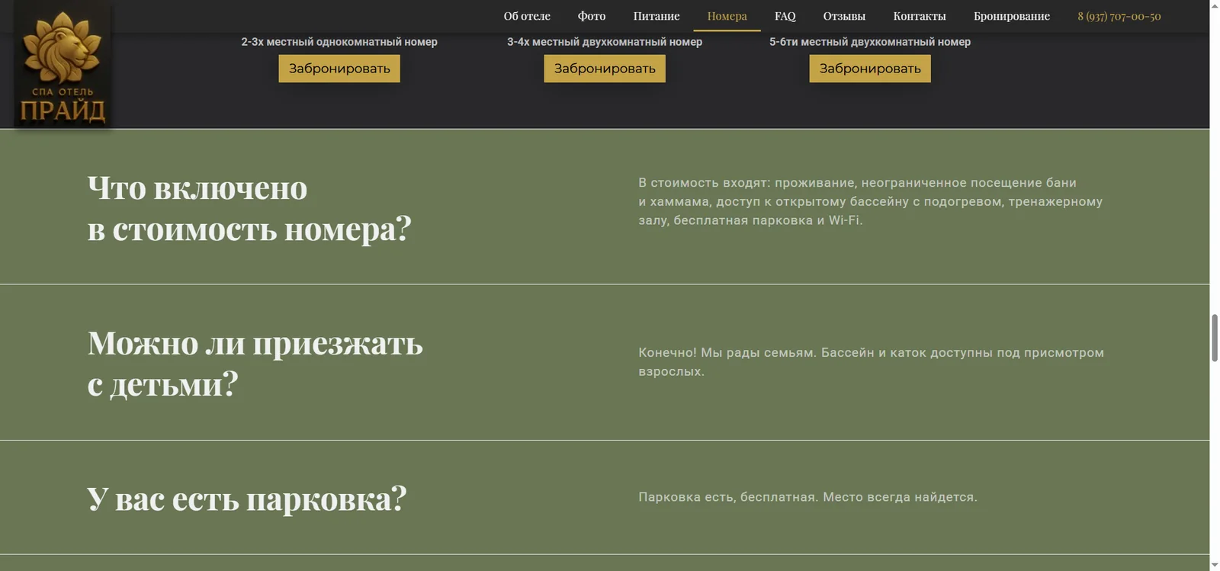The height and width of the screenshot is (571, 1220).
Task: Go to the Фото section
Action: coord(592,16)
